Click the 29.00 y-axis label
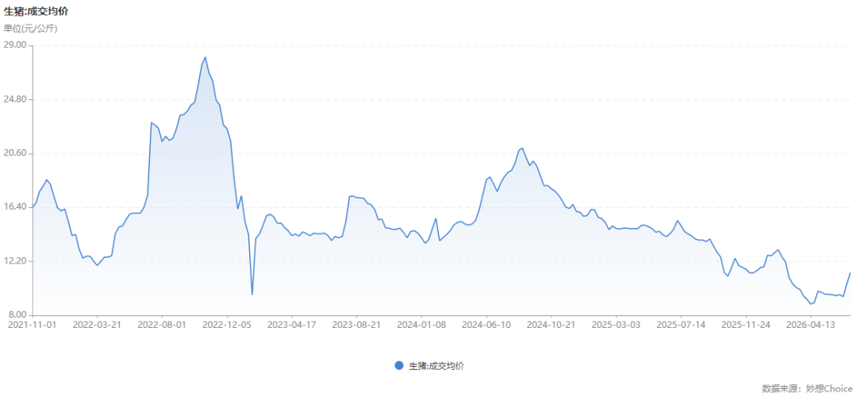This screenshot has width=857, height=397. [15, 45]
